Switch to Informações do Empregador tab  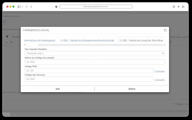[x=40, y=41]
